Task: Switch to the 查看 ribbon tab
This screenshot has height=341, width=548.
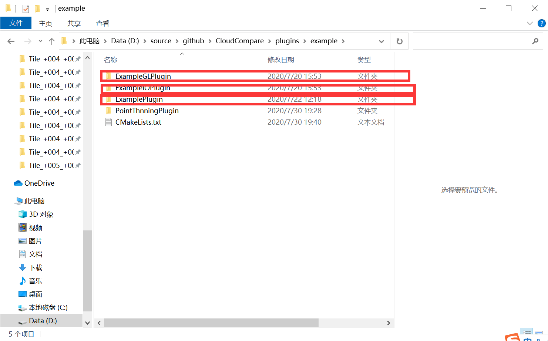Action: [102, 23]
